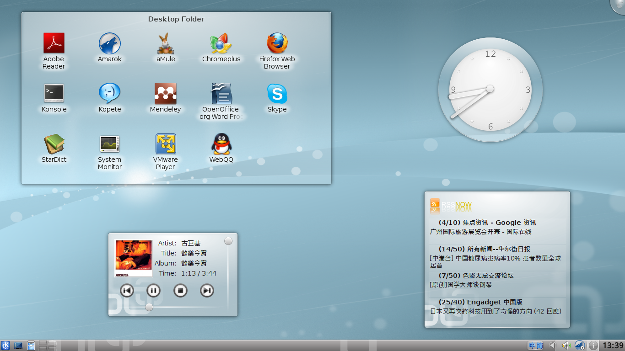This screenshot has height=351, width=625.
Task: Expand hidden system tray icons arrow
Action: [x=552, y=346]
